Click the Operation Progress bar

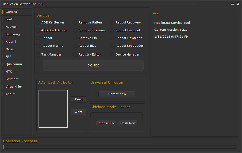[120, 147]
